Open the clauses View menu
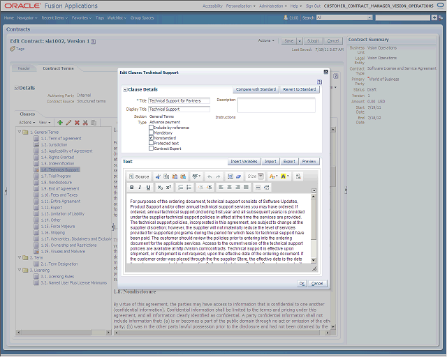Image resolution: width=447 pixels, height=357 pixels. point(45,123)
